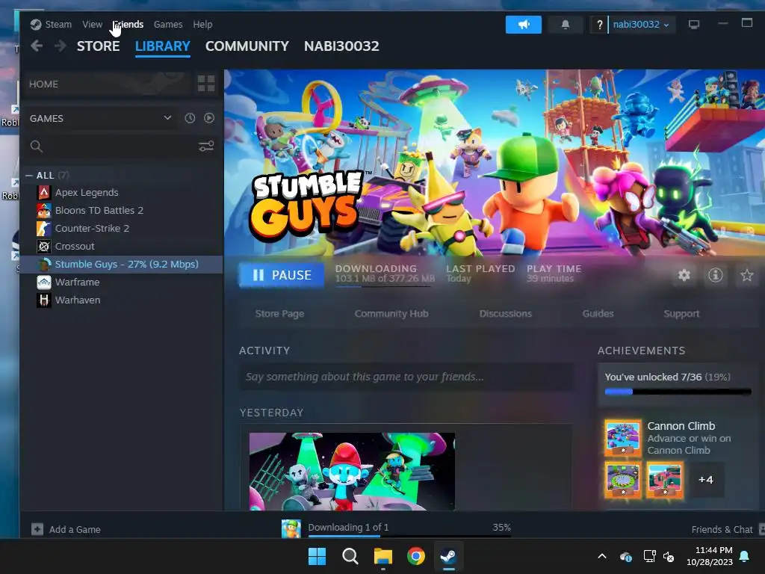Open the Friends menu

(128, 25)
